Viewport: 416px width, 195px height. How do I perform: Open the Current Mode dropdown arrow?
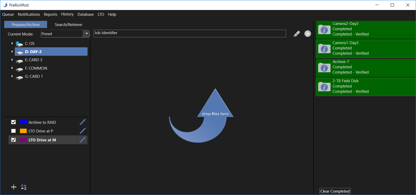(x=86, y=34)
